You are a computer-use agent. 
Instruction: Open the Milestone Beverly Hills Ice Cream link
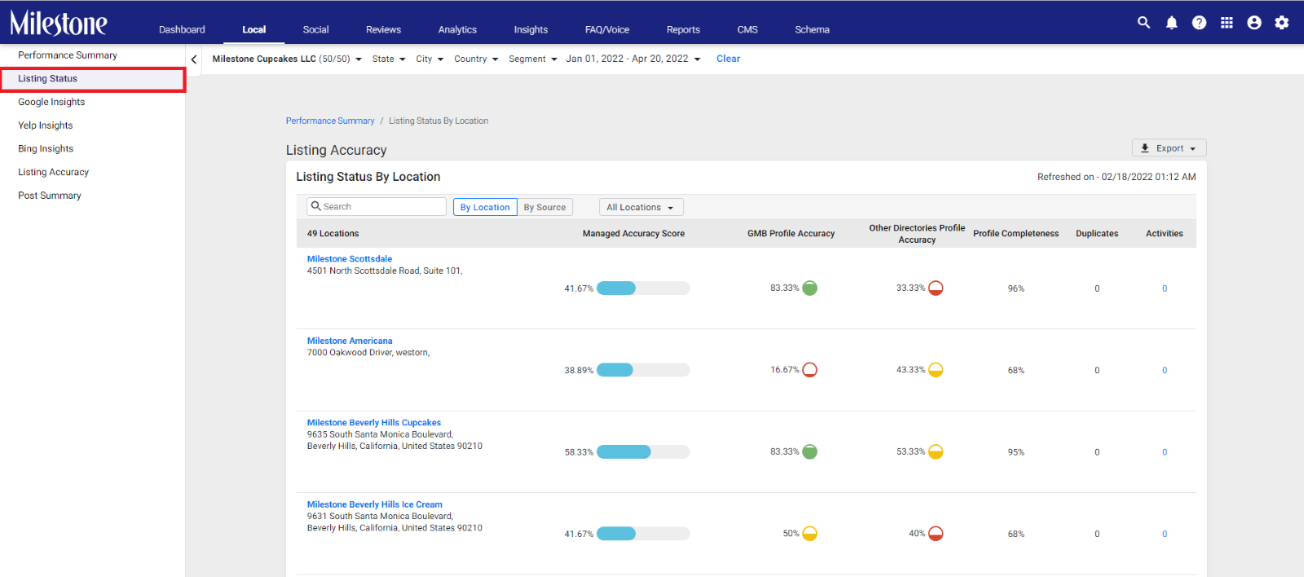[375, 504]
